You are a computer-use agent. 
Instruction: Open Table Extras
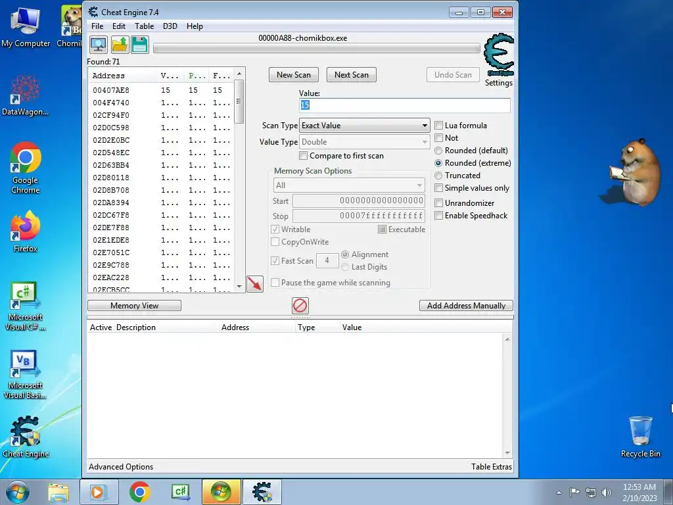pyautogui.click(x=492, y=467)
